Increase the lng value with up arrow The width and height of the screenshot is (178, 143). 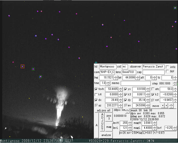coord(116,77)
